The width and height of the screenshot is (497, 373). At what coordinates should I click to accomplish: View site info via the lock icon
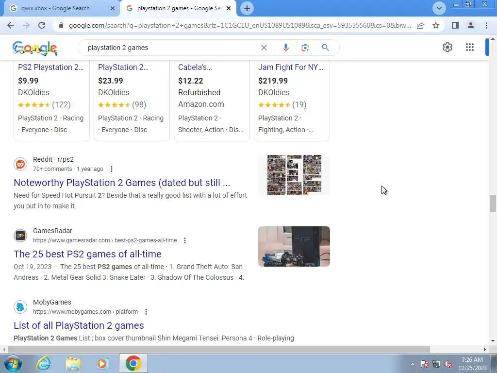pyautogui.click(x=61, y=25)
